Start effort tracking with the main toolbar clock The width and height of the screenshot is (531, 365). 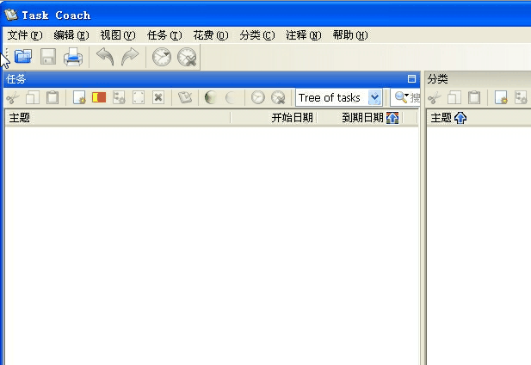pos(162,57)
